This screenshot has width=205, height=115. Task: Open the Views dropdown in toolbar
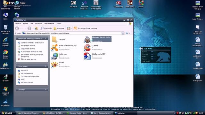69,28
